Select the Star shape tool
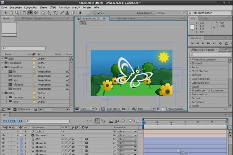This screenshot has height=155, width=233. pos(43,13)
